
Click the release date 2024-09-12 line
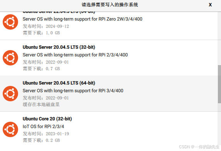pyautogui.click(x=46, y=26)
